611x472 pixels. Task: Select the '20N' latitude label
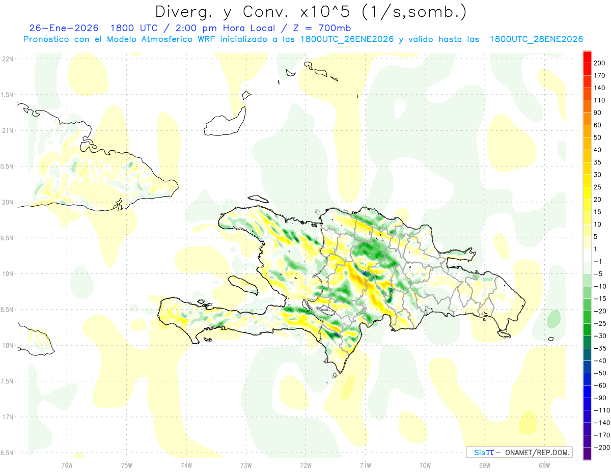pyautogui.click(x=7, y=202)
